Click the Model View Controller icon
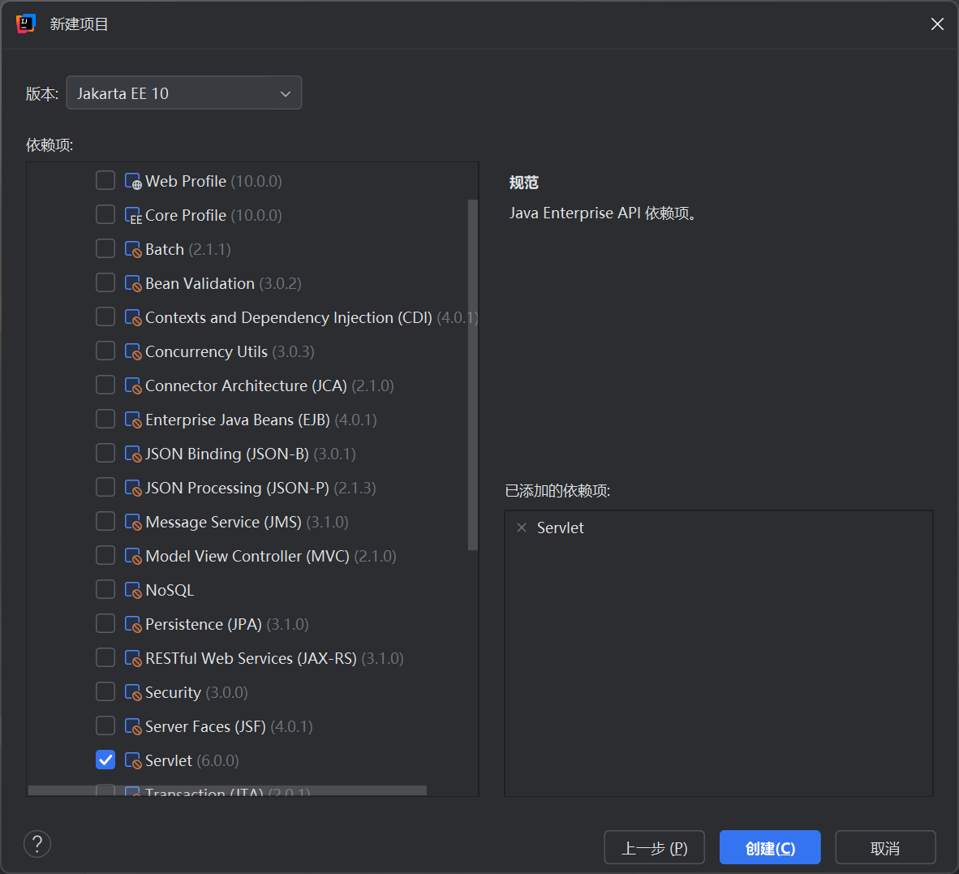 coord(133,557)
